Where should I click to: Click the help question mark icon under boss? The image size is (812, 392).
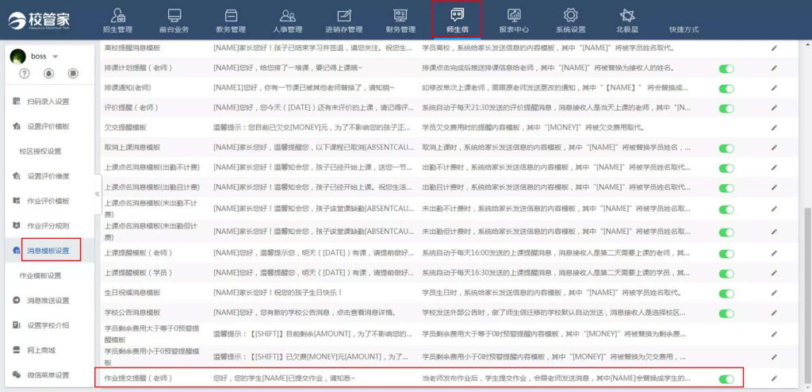point(25,74)
